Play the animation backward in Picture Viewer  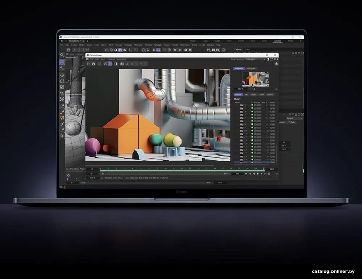point(254,174)
